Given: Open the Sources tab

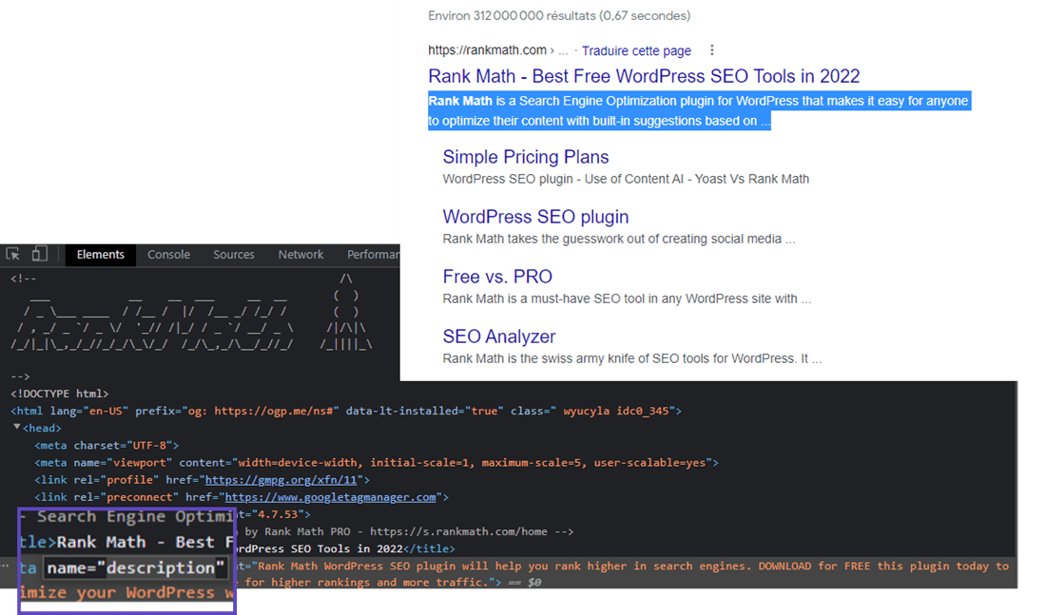Looking at the screenshot, I should click(234, 255).
